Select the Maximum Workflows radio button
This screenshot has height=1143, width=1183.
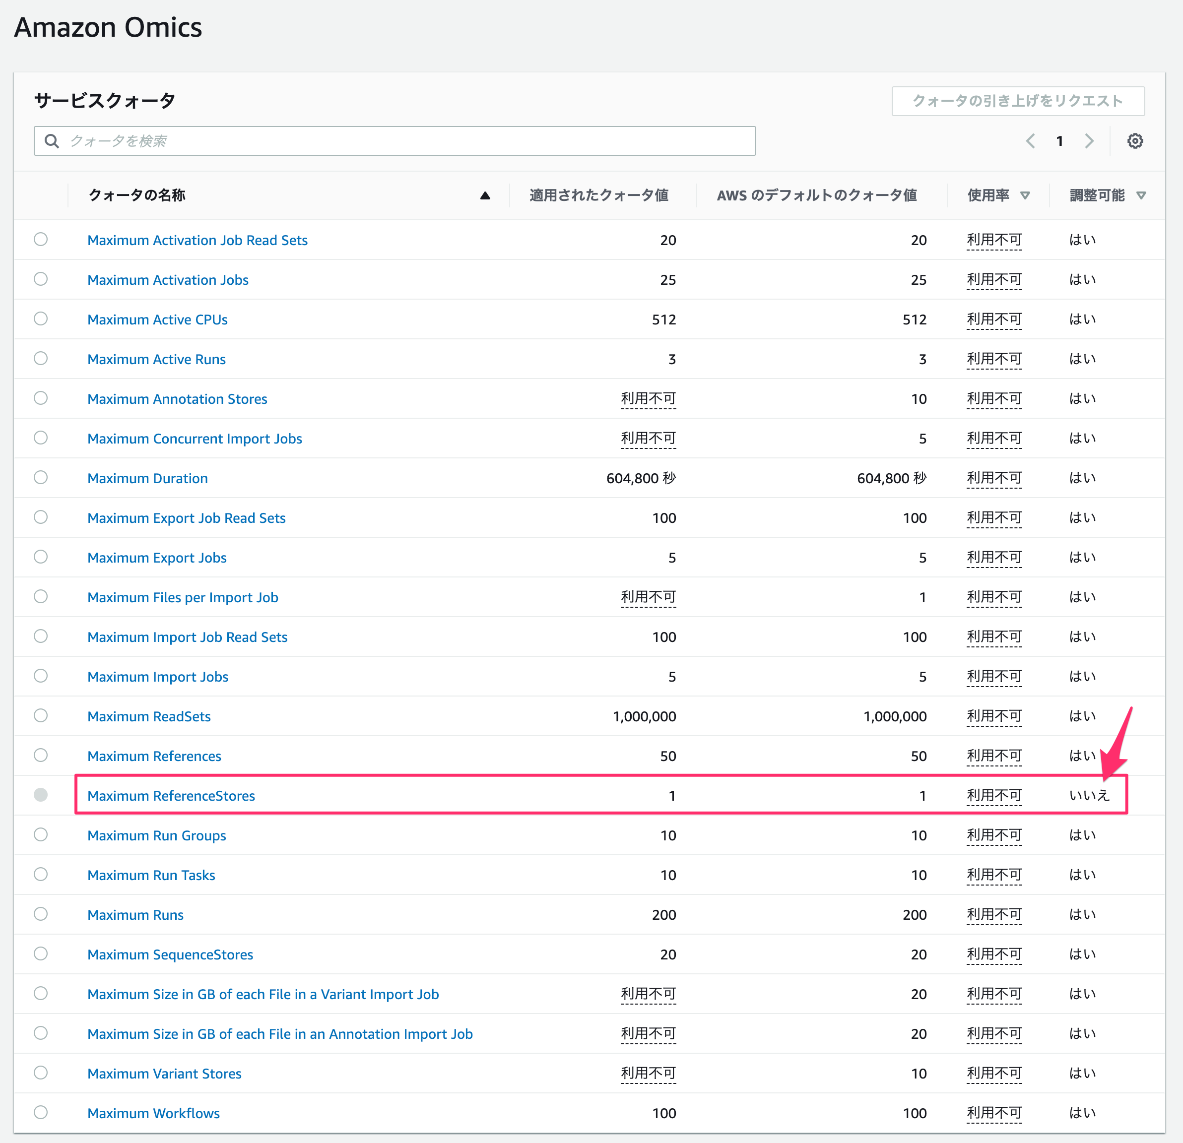tap(40, 1112)
